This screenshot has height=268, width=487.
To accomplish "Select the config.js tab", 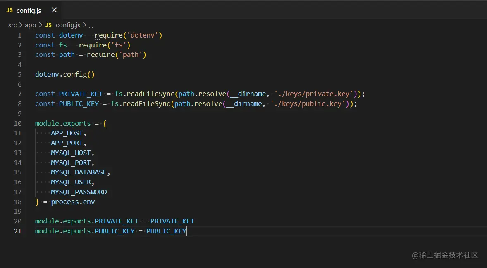I will click(29, 10).
